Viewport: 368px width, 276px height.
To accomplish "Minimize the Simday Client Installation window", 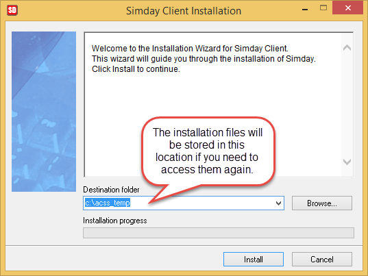I will 305,9.
